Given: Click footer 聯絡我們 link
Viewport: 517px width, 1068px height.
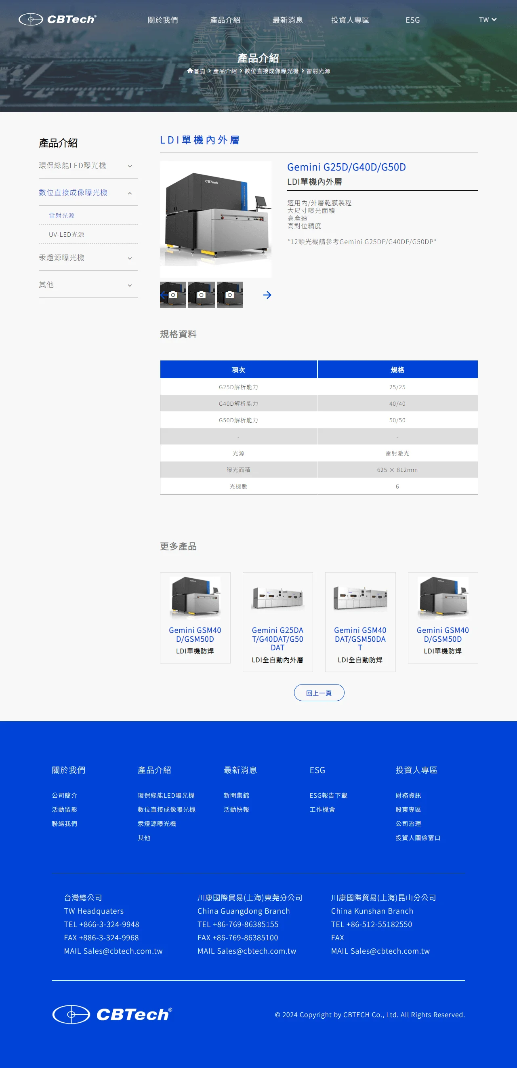Looking at the screenshot, I should [x=65, y=824].
